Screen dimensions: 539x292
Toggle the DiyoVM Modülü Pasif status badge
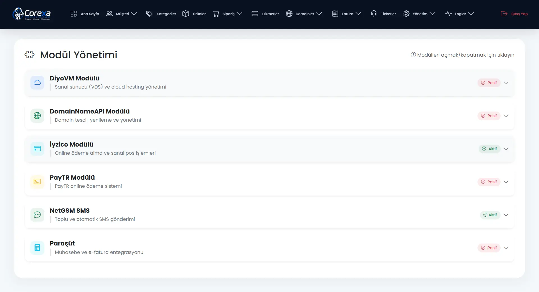489,83
